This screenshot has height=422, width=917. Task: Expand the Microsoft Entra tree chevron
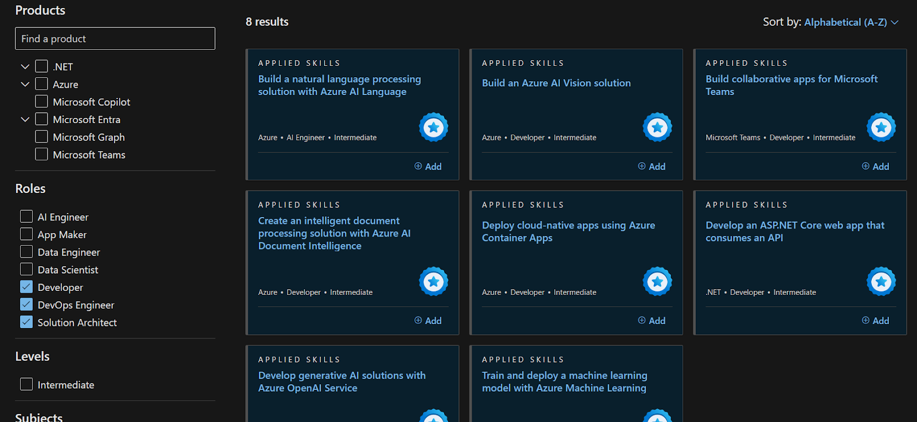(25, 119)
